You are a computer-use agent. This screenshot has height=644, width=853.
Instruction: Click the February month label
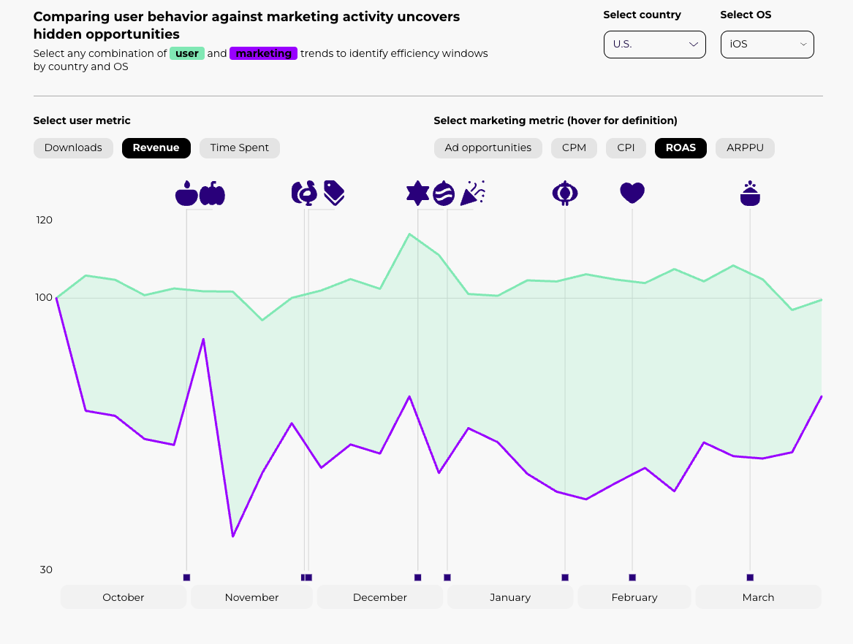634,597
